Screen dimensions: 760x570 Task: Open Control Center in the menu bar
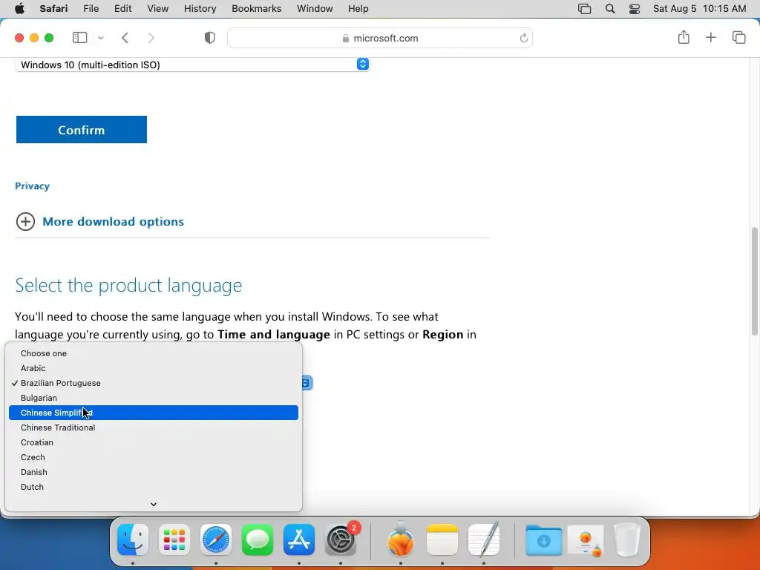[635, 9]
